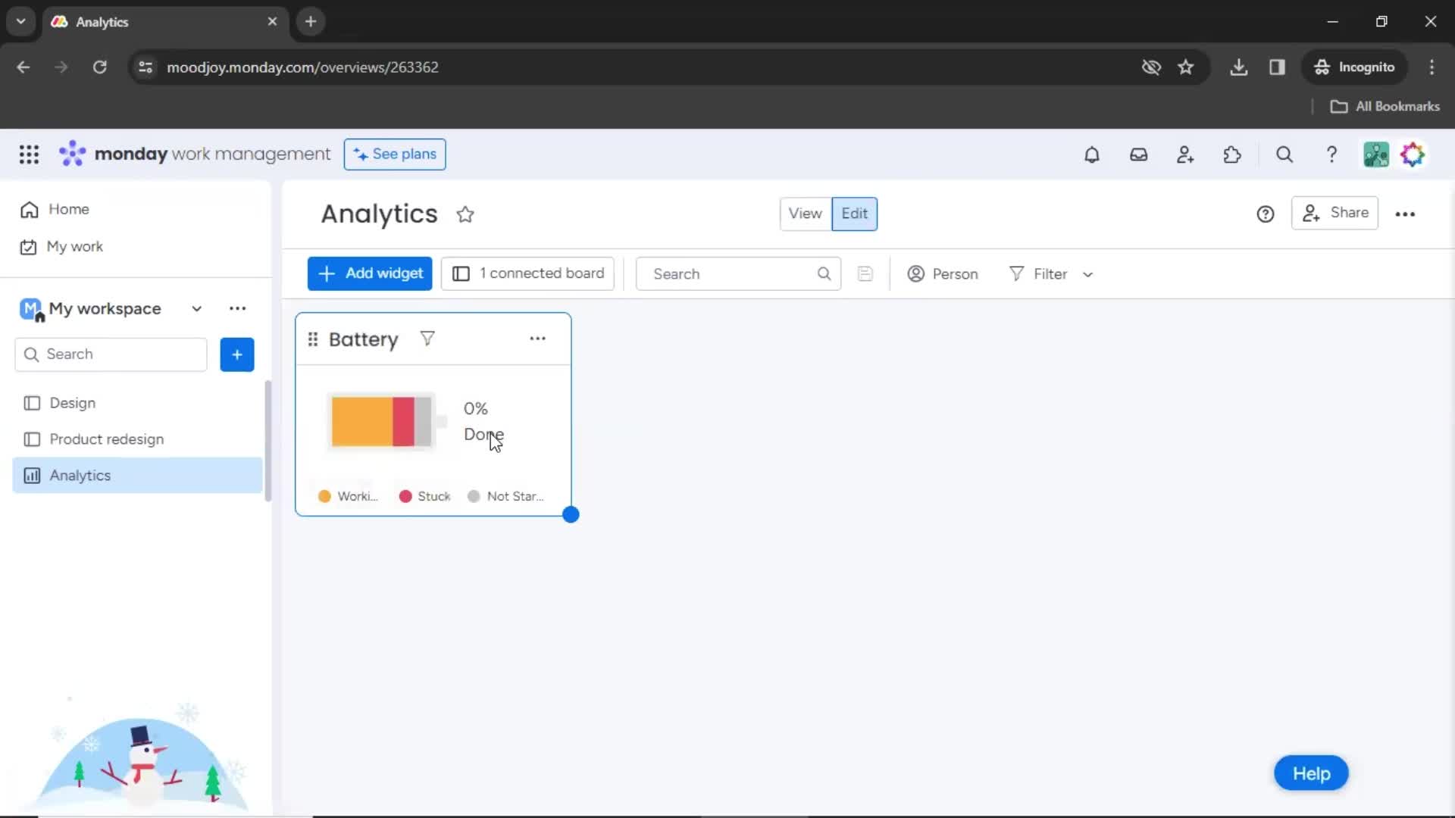The image size is (1455, 818).
Task: Click the connected board icon
Action: 461,273
